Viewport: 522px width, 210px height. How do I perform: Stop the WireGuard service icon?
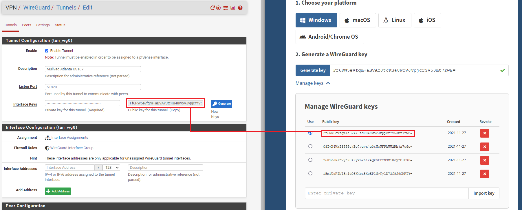pos(219,8)
